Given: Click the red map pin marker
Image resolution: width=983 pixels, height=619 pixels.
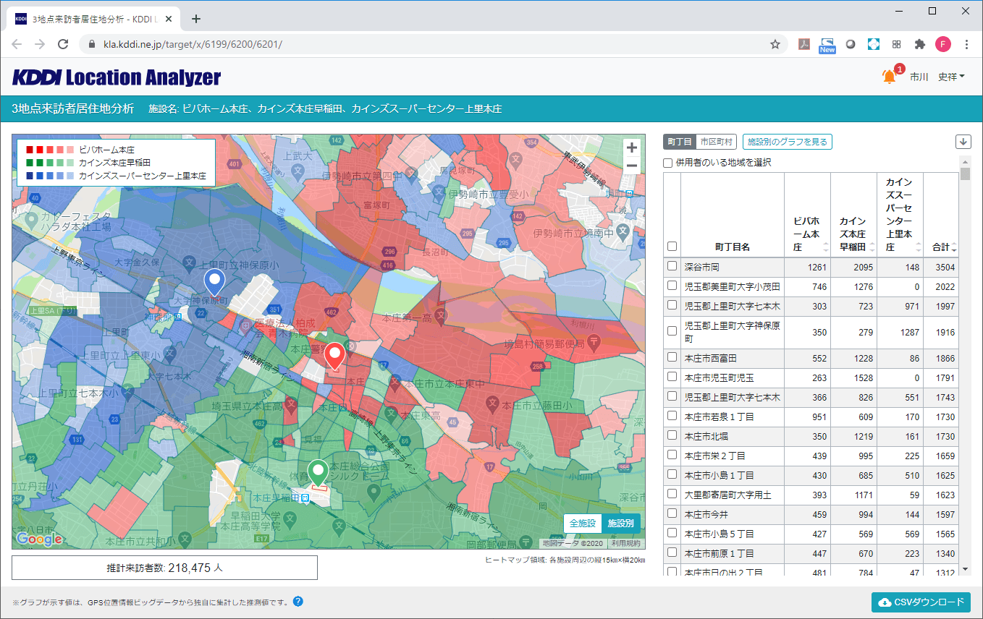Looking at the screenshot, I should coord(334,357).
